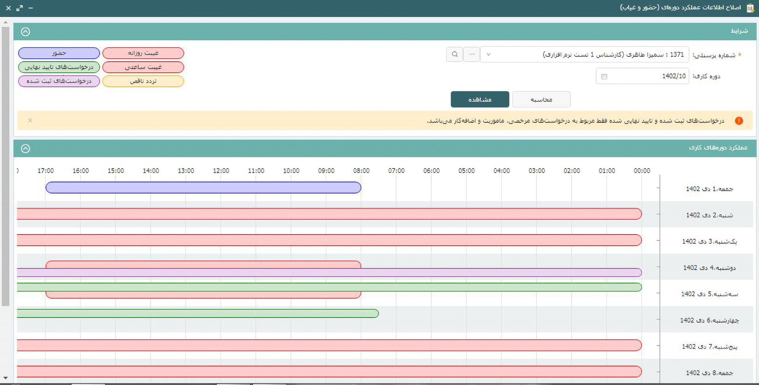Click the vertical scrollbar down arrow
Image resolution: width=759 pixels, height=385 pixels.
click(5, 378)
